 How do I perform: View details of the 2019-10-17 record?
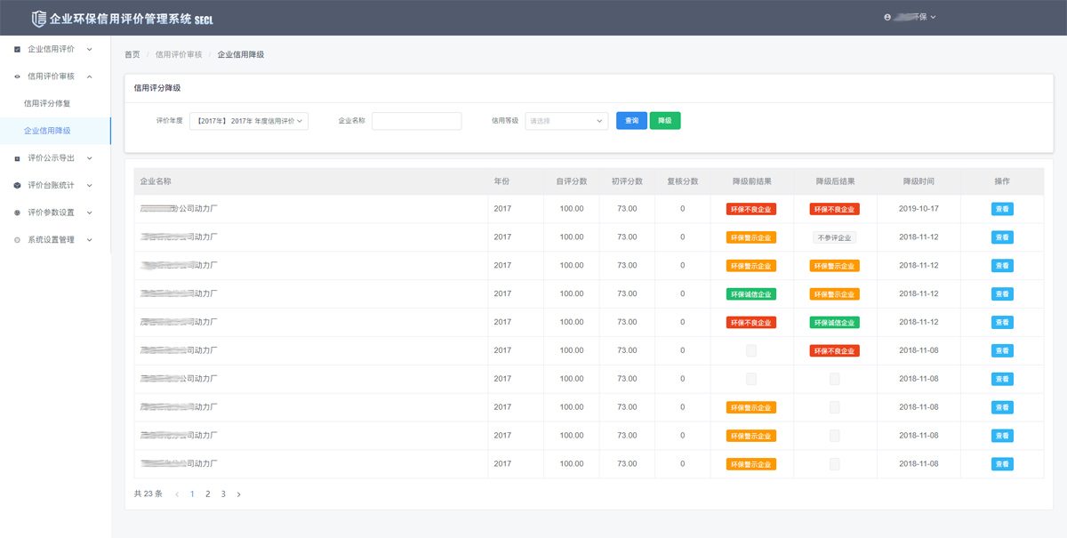click(x=1002, y=209)
